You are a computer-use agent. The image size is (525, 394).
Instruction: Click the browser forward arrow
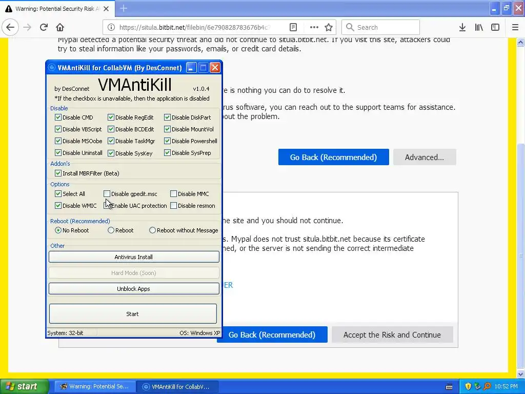point(28,27)
